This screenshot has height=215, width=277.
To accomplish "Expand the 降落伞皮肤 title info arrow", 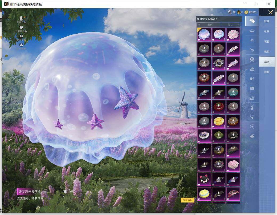I will (217, 19).
